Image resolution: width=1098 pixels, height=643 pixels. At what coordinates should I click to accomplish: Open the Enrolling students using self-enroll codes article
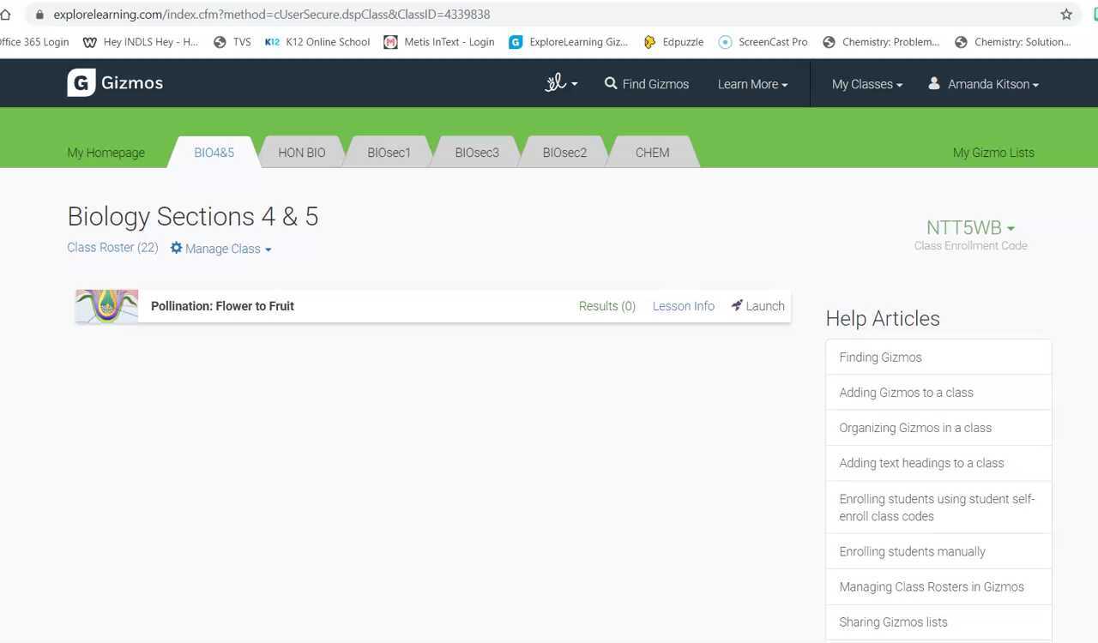coord(938,508)
